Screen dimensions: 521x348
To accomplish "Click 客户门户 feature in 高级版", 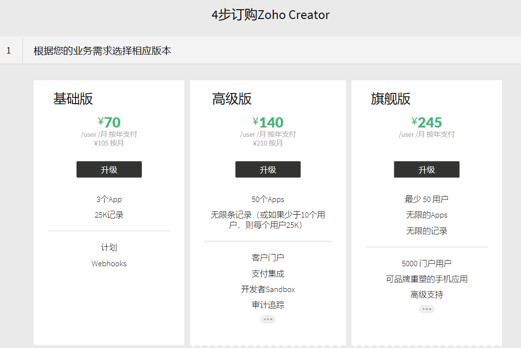I will pos(268,257).
